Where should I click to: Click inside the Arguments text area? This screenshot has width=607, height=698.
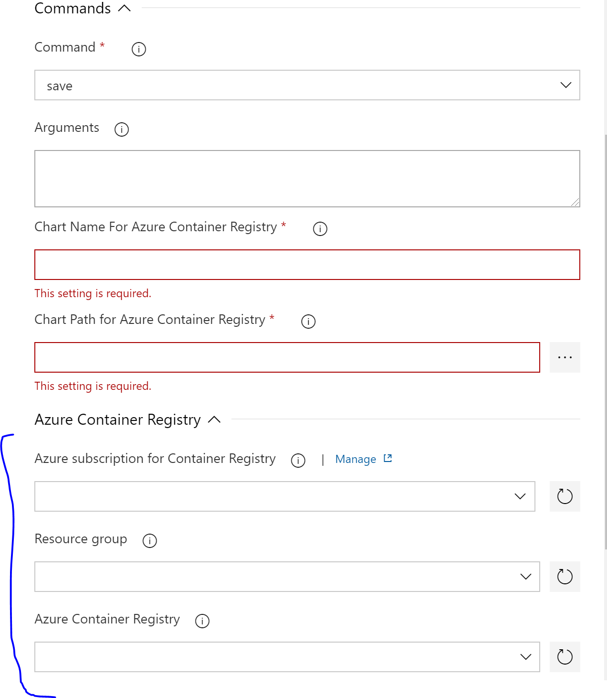(x=307, y=178)
